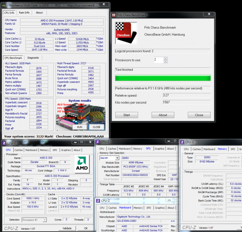Minimize the leftmost CPU-Z window
Screen dimensions: 242x232
pos(75,142)
